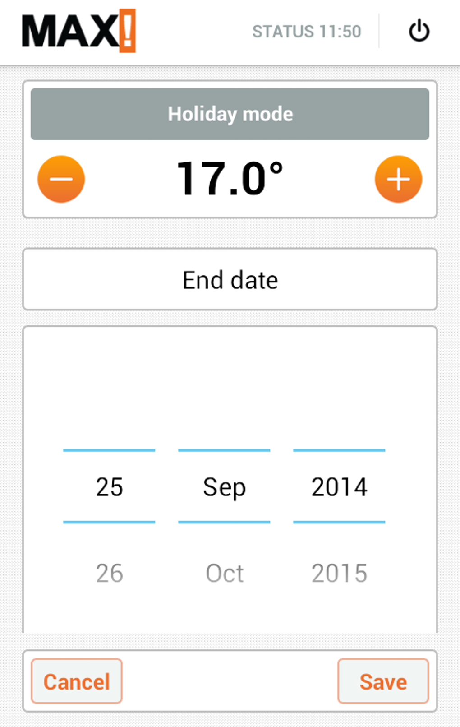Choose year 2015 in the year column
The width and height of the screenshot is (460, 727).
pyautogui.click(x=339, y=573)
